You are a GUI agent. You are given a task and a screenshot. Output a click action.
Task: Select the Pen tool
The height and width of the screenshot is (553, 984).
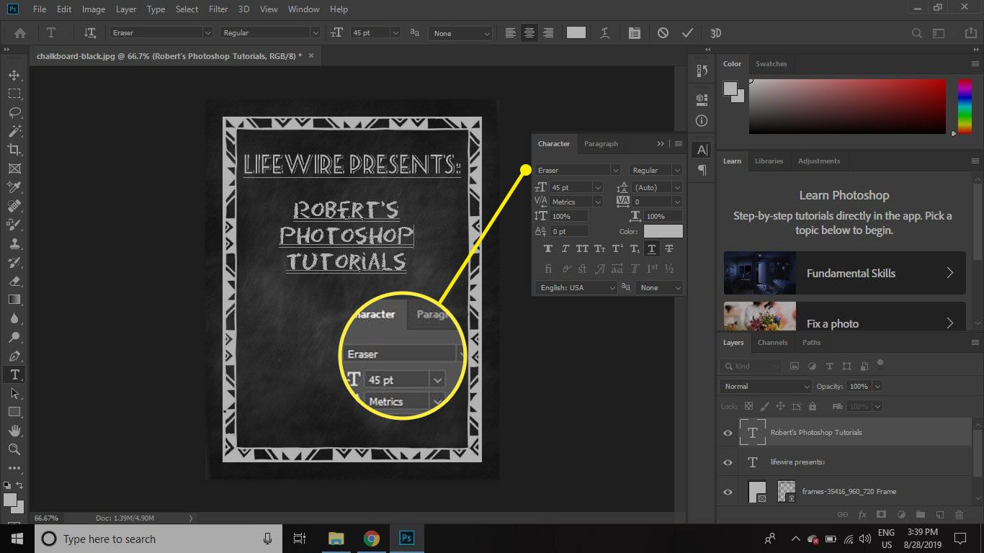[x=14, y=356]
